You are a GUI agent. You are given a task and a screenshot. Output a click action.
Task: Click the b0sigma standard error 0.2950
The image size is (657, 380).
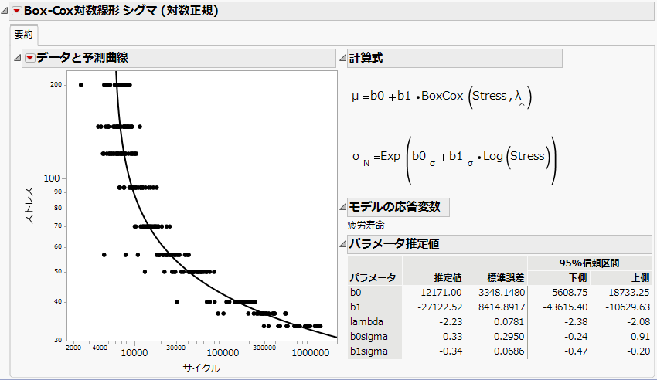point(509,337)
